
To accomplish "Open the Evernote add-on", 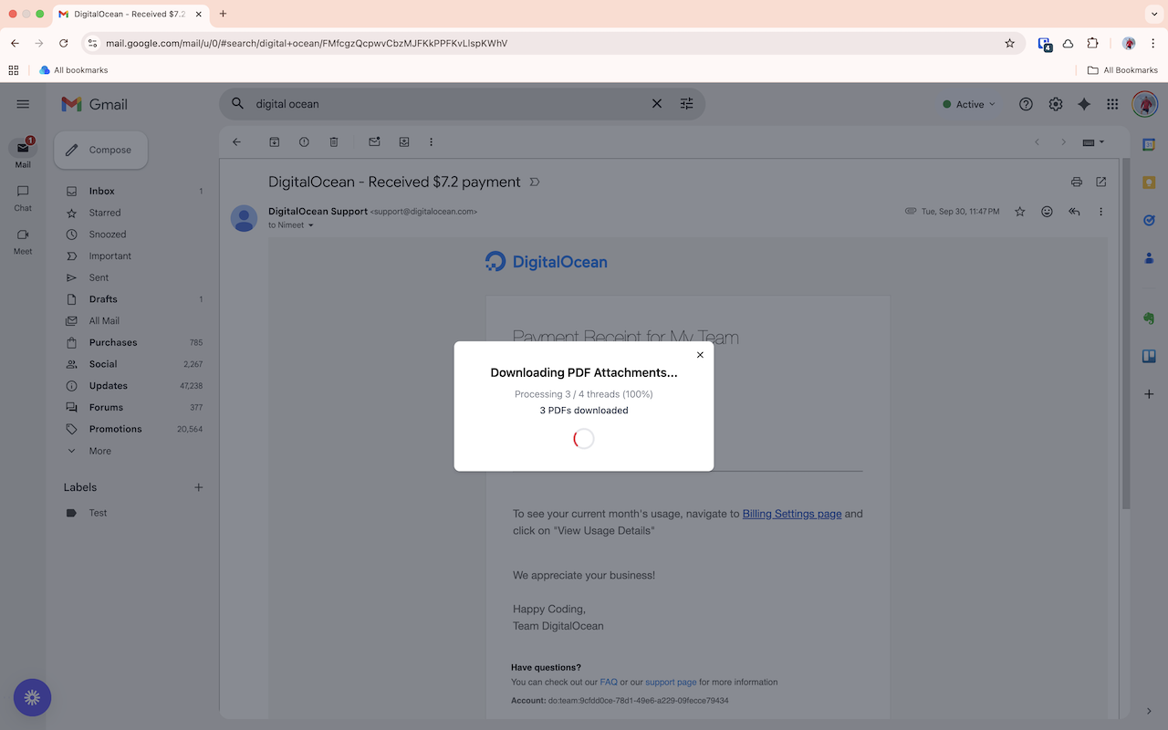I will [x=1149, y=318].
